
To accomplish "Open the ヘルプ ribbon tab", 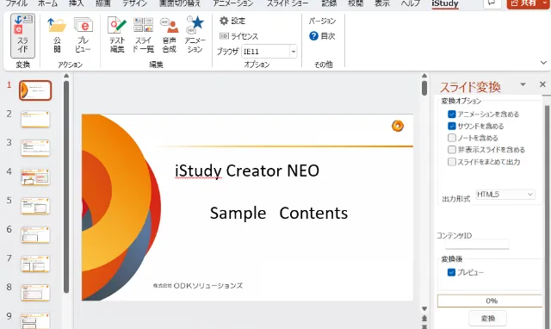I will point(411,3).
